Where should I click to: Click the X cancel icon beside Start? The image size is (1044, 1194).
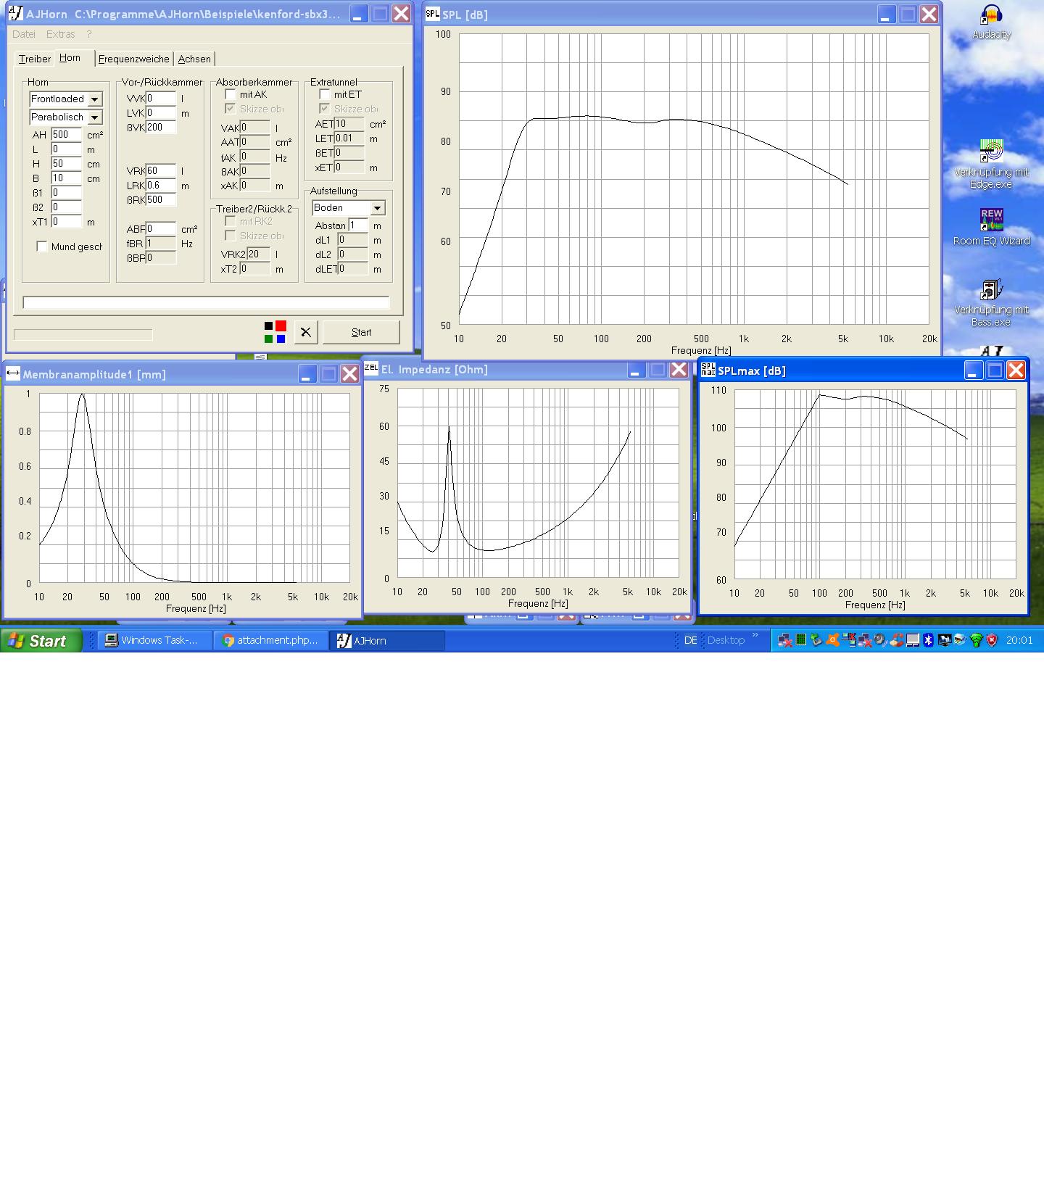pos(305,332)
